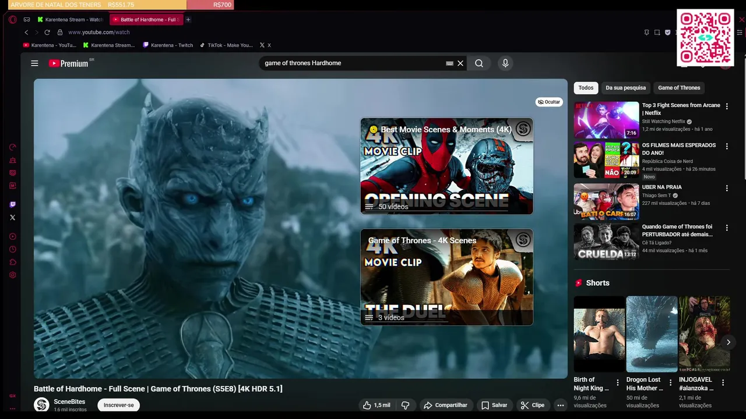The height and width of the screenshot is (419, 746).
Task: Open the Twitch icon in the Opera sidebar
Action: (x=13, y=204)
